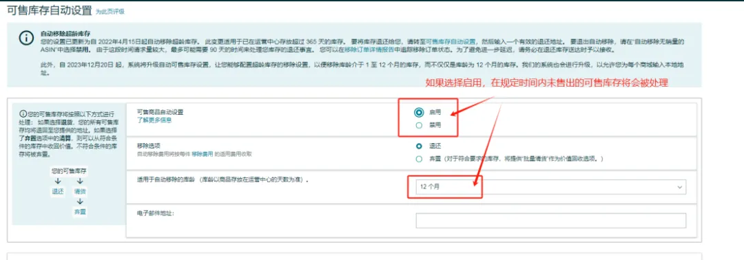Select the 禁用 radio button
744x260 pixels.
click(x=419, y=125)
